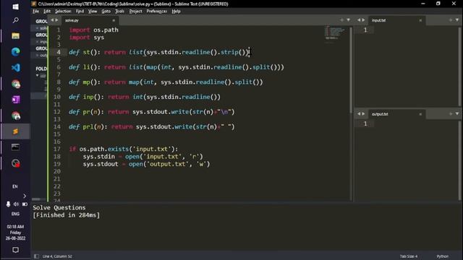
Task: Go to next tab in input.txt pane
Action: click(363, 20)
